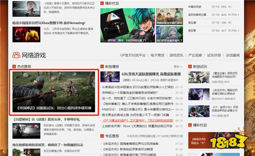Open the 重生边缘 trial review thumbnail
Viewport: 255px width, 156px height.
point(199,77)
